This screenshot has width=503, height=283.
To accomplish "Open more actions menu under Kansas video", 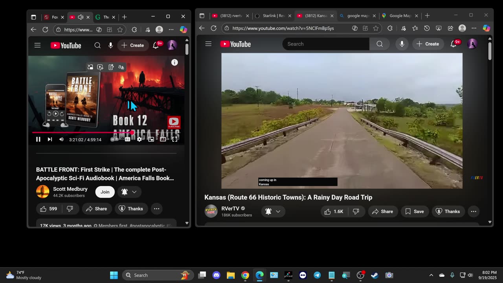I will tap(474, 211).
